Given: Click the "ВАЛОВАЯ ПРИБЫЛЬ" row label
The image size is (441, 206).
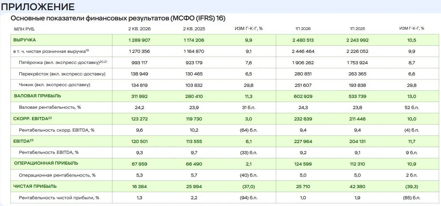Looking at the screenshot, I should click(x=37, y=96).
